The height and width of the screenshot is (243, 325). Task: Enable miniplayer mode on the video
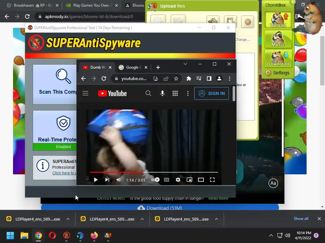(x=189, y=180)
